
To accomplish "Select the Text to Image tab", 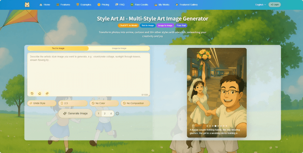I will [58, 49].
